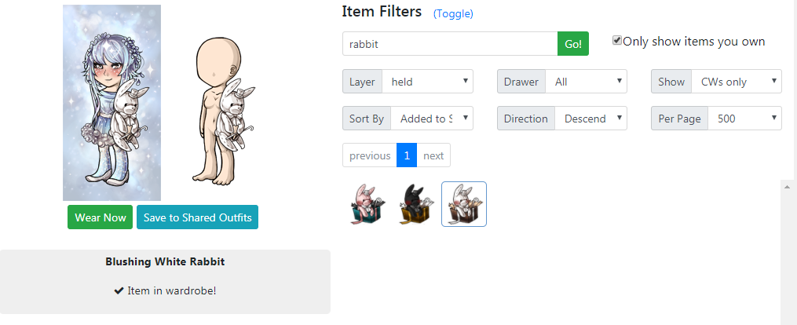Click the green Go! button
Viewport: 797px width, 325px height.
coord(573,44)
